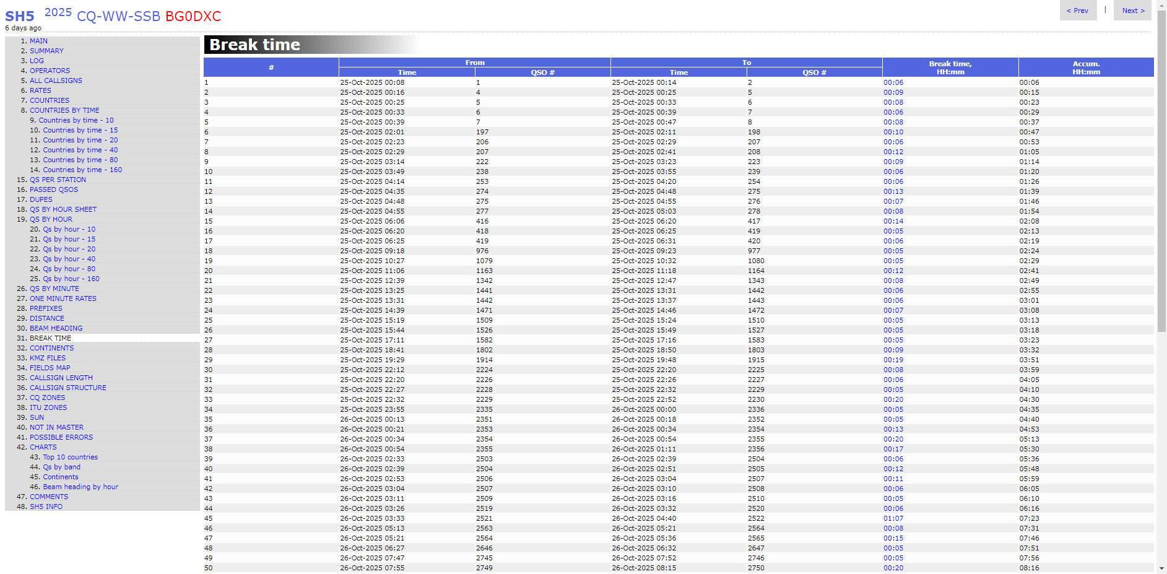
Task: Select BEAM HEADING in sidebar
Action: (x=56, y=328)
